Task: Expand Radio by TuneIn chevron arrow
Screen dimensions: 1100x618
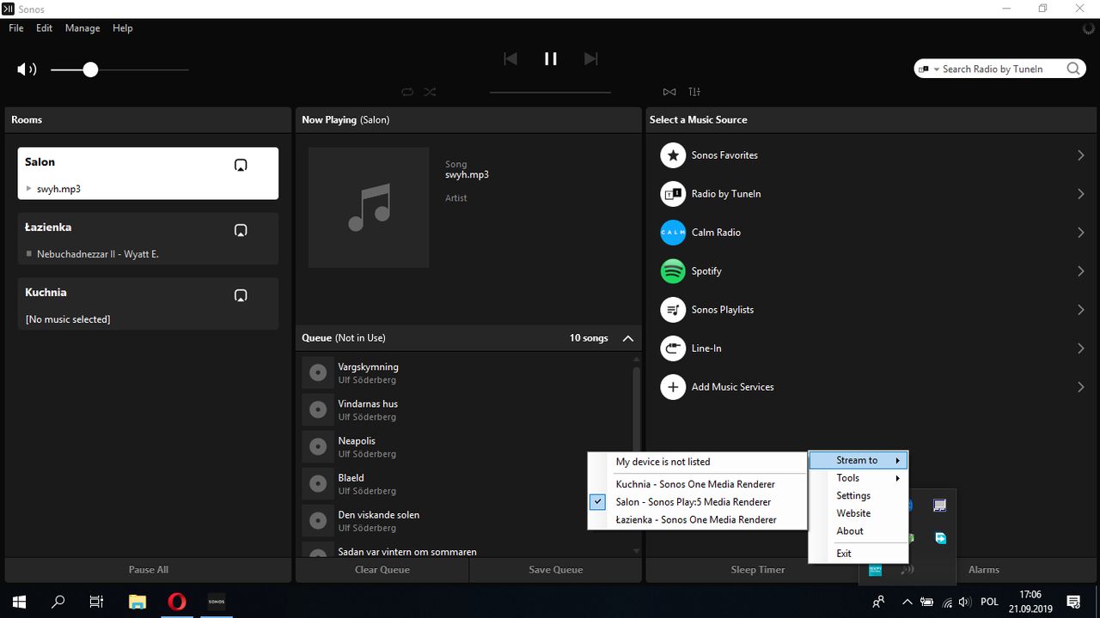Action: pos(1080,194)
